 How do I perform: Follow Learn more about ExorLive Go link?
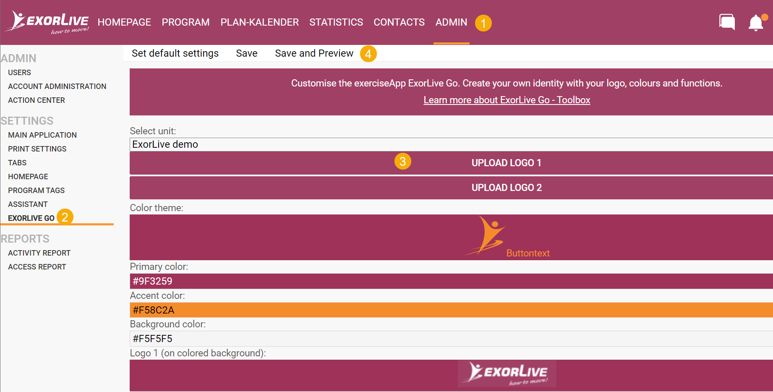[507, 100]
